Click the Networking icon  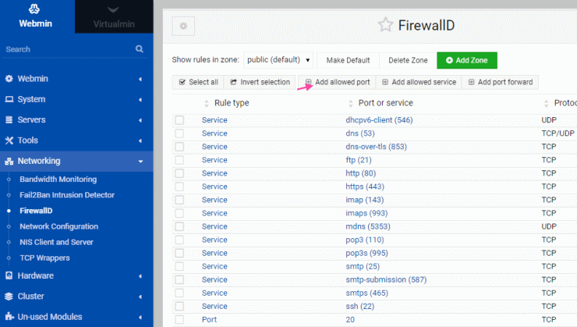[9, 161]
